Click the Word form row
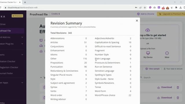The width and height of the screenshot is (185, 104). pyautogui.click(x=113, y=91)
